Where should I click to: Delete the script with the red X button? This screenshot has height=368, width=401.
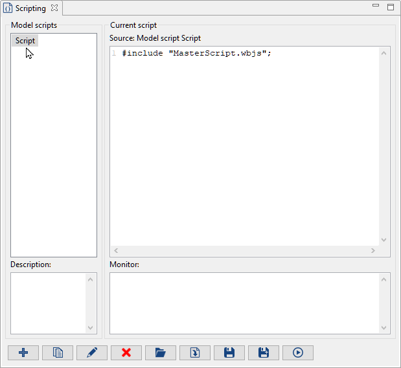[126, 352]
